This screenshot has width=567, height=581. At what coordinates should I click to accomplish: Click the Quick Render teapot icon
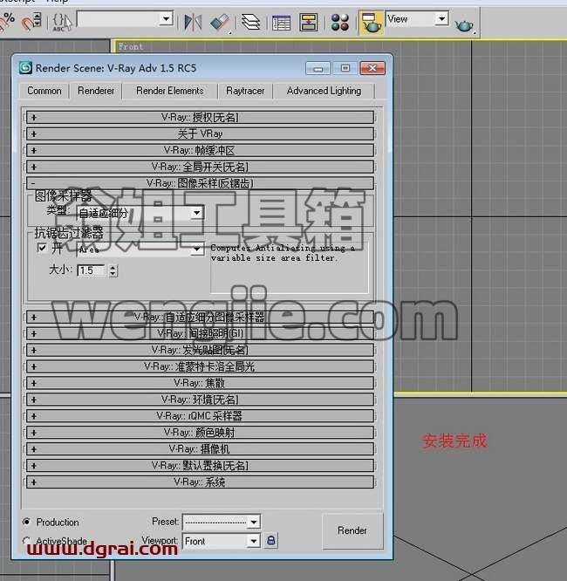[464, 24]
